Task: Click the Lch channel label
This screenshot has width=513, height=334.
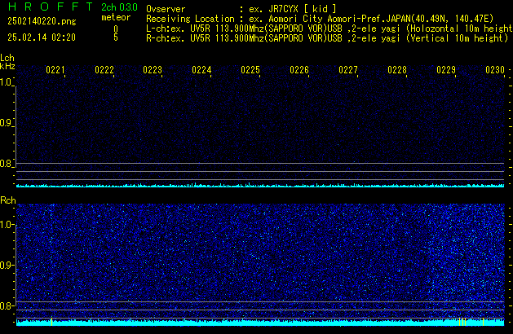Action: click(x=7, y=58)
